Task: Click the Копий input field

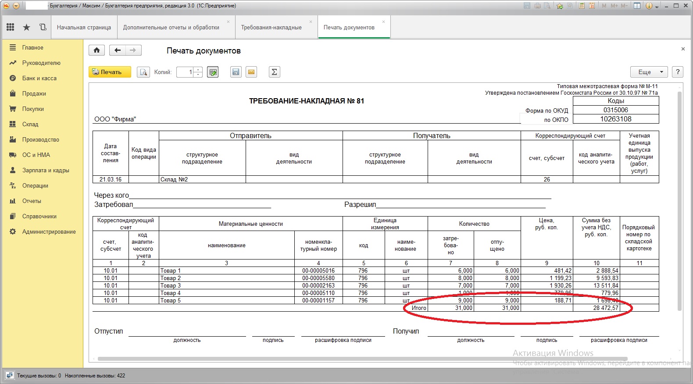Action: point(185,72)
